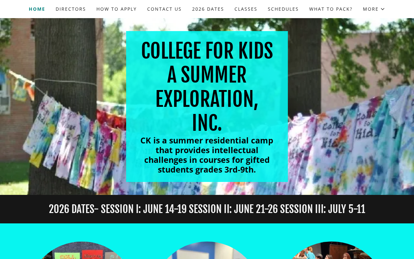Navigate to CONTACT US
The height and width of the screenshot is (259, 414).
tap(164, 9)
